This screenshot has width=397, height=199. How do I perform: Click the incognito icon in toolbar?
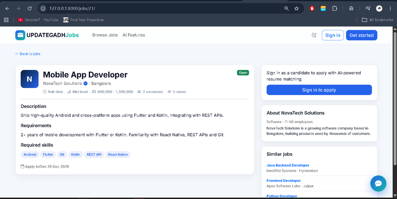click(x=351, y=9)
